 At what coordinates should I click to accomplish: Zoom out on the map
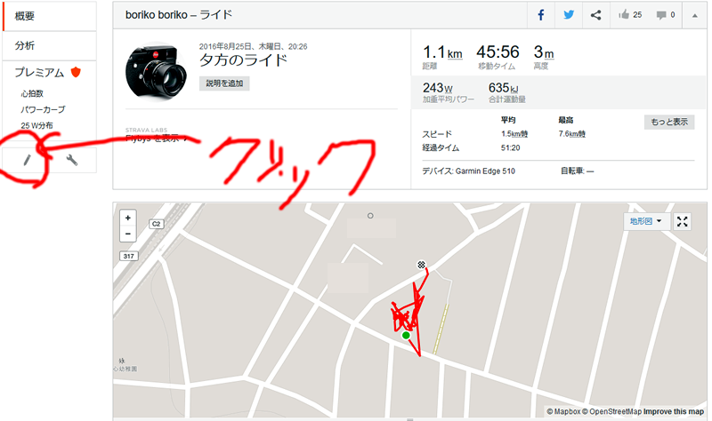[128, 234]
